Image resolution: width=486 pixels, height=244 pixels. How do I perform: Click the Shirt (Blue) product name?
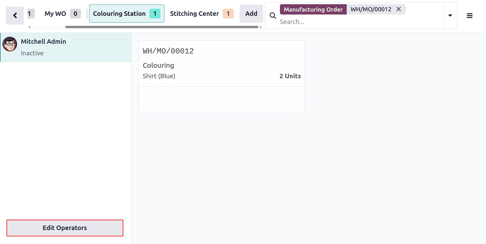click(x=159, y=76)
